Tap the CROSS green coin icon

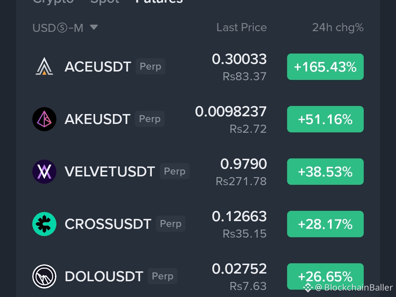pyautogui.click(x=44, y=224)
